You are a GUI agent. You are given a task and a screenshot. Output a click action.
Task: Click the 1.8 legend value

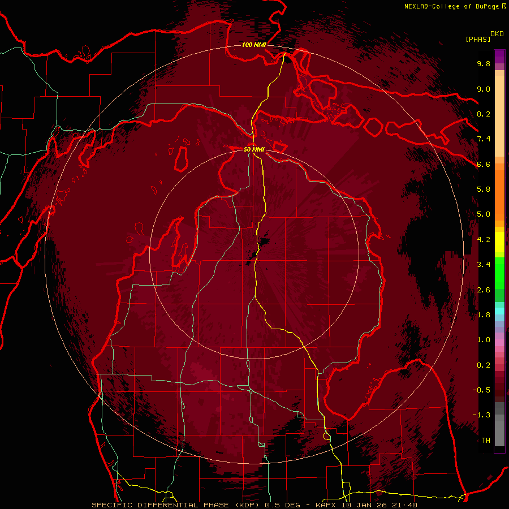[x=484, y=315]
